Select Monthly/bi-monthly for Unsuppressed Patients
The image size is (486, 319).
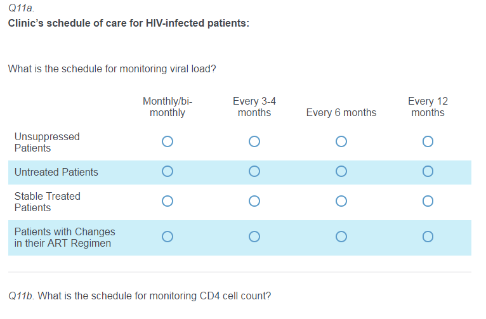pyautogui.click(x=167, y=141)
